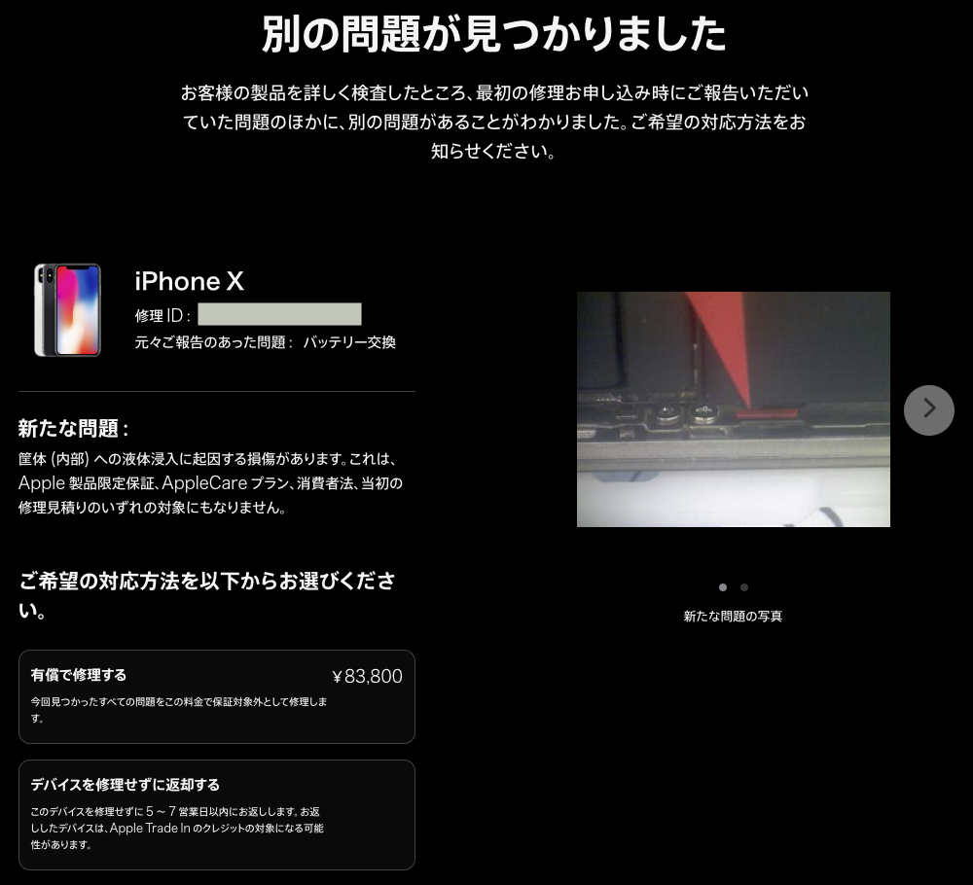Viewport: 973px width, 885px height.
Task: Click the iPhone X product image
Action: [x=67, y=309]
